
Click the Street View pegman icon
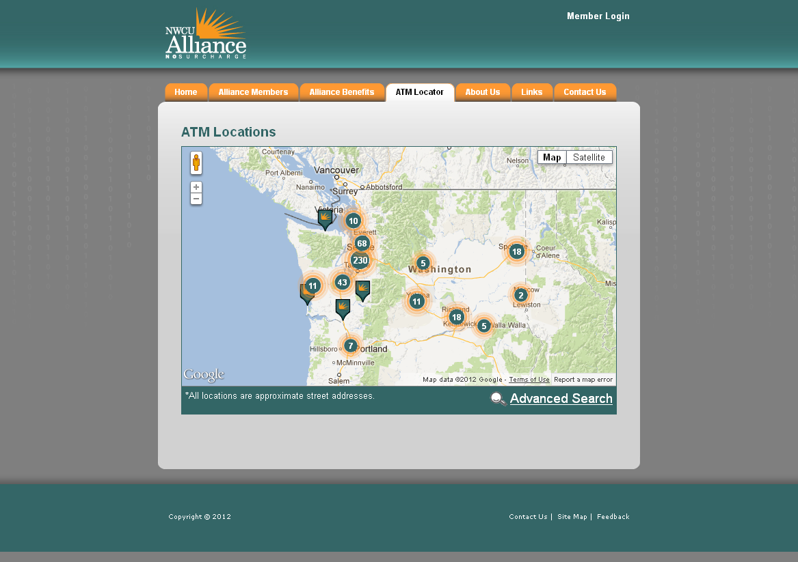(196, 163)
